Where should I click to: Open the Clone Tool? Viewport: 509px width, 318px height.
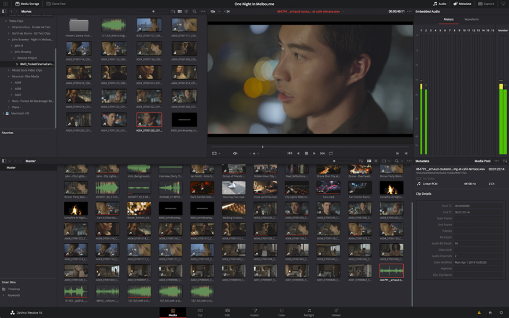point(56,3)
